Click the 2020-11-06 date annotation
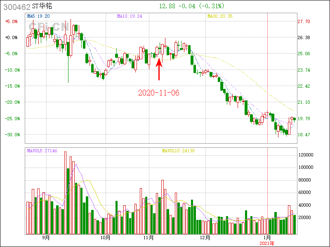The image size is (330, 247). click(x=159, y=93)
